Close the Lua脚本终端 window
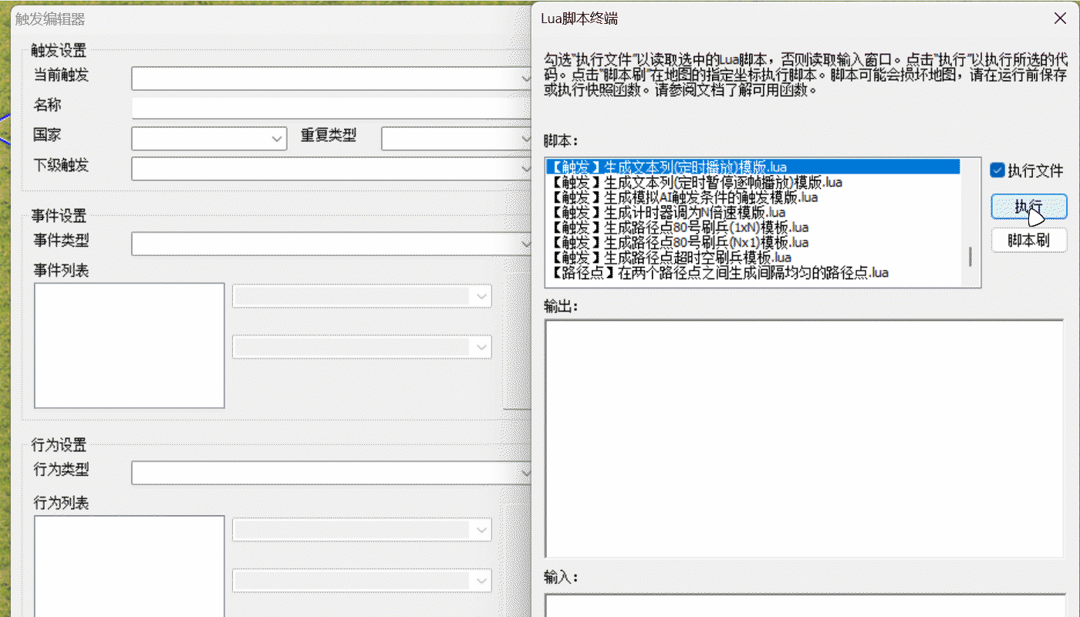 pos(1060,19)
